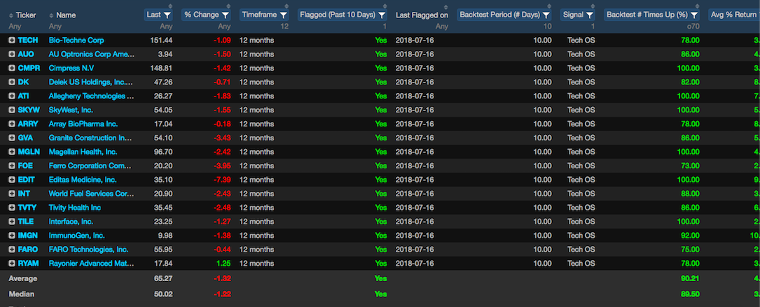Click the Average Last value 65.27
This screenshot has height=307, width=760.
click(163, 279)
